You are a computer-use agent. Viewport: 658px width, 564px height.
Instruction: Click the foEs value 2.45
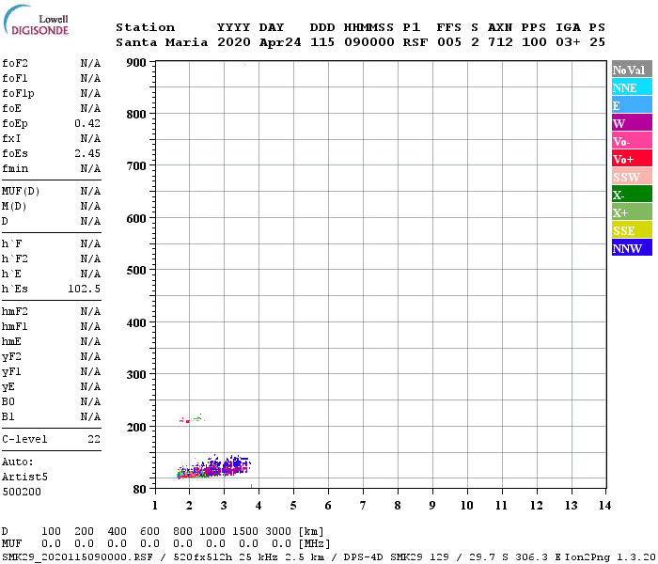click(x=87, y=153)
